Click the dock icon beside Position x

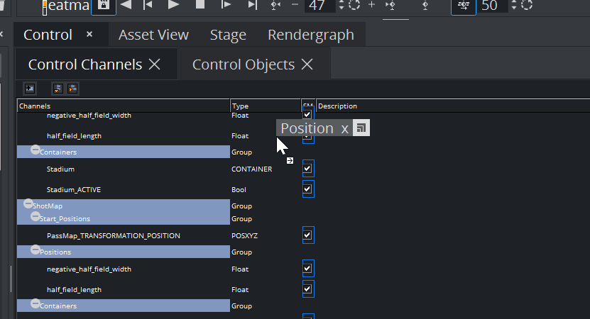click(361, 128)
